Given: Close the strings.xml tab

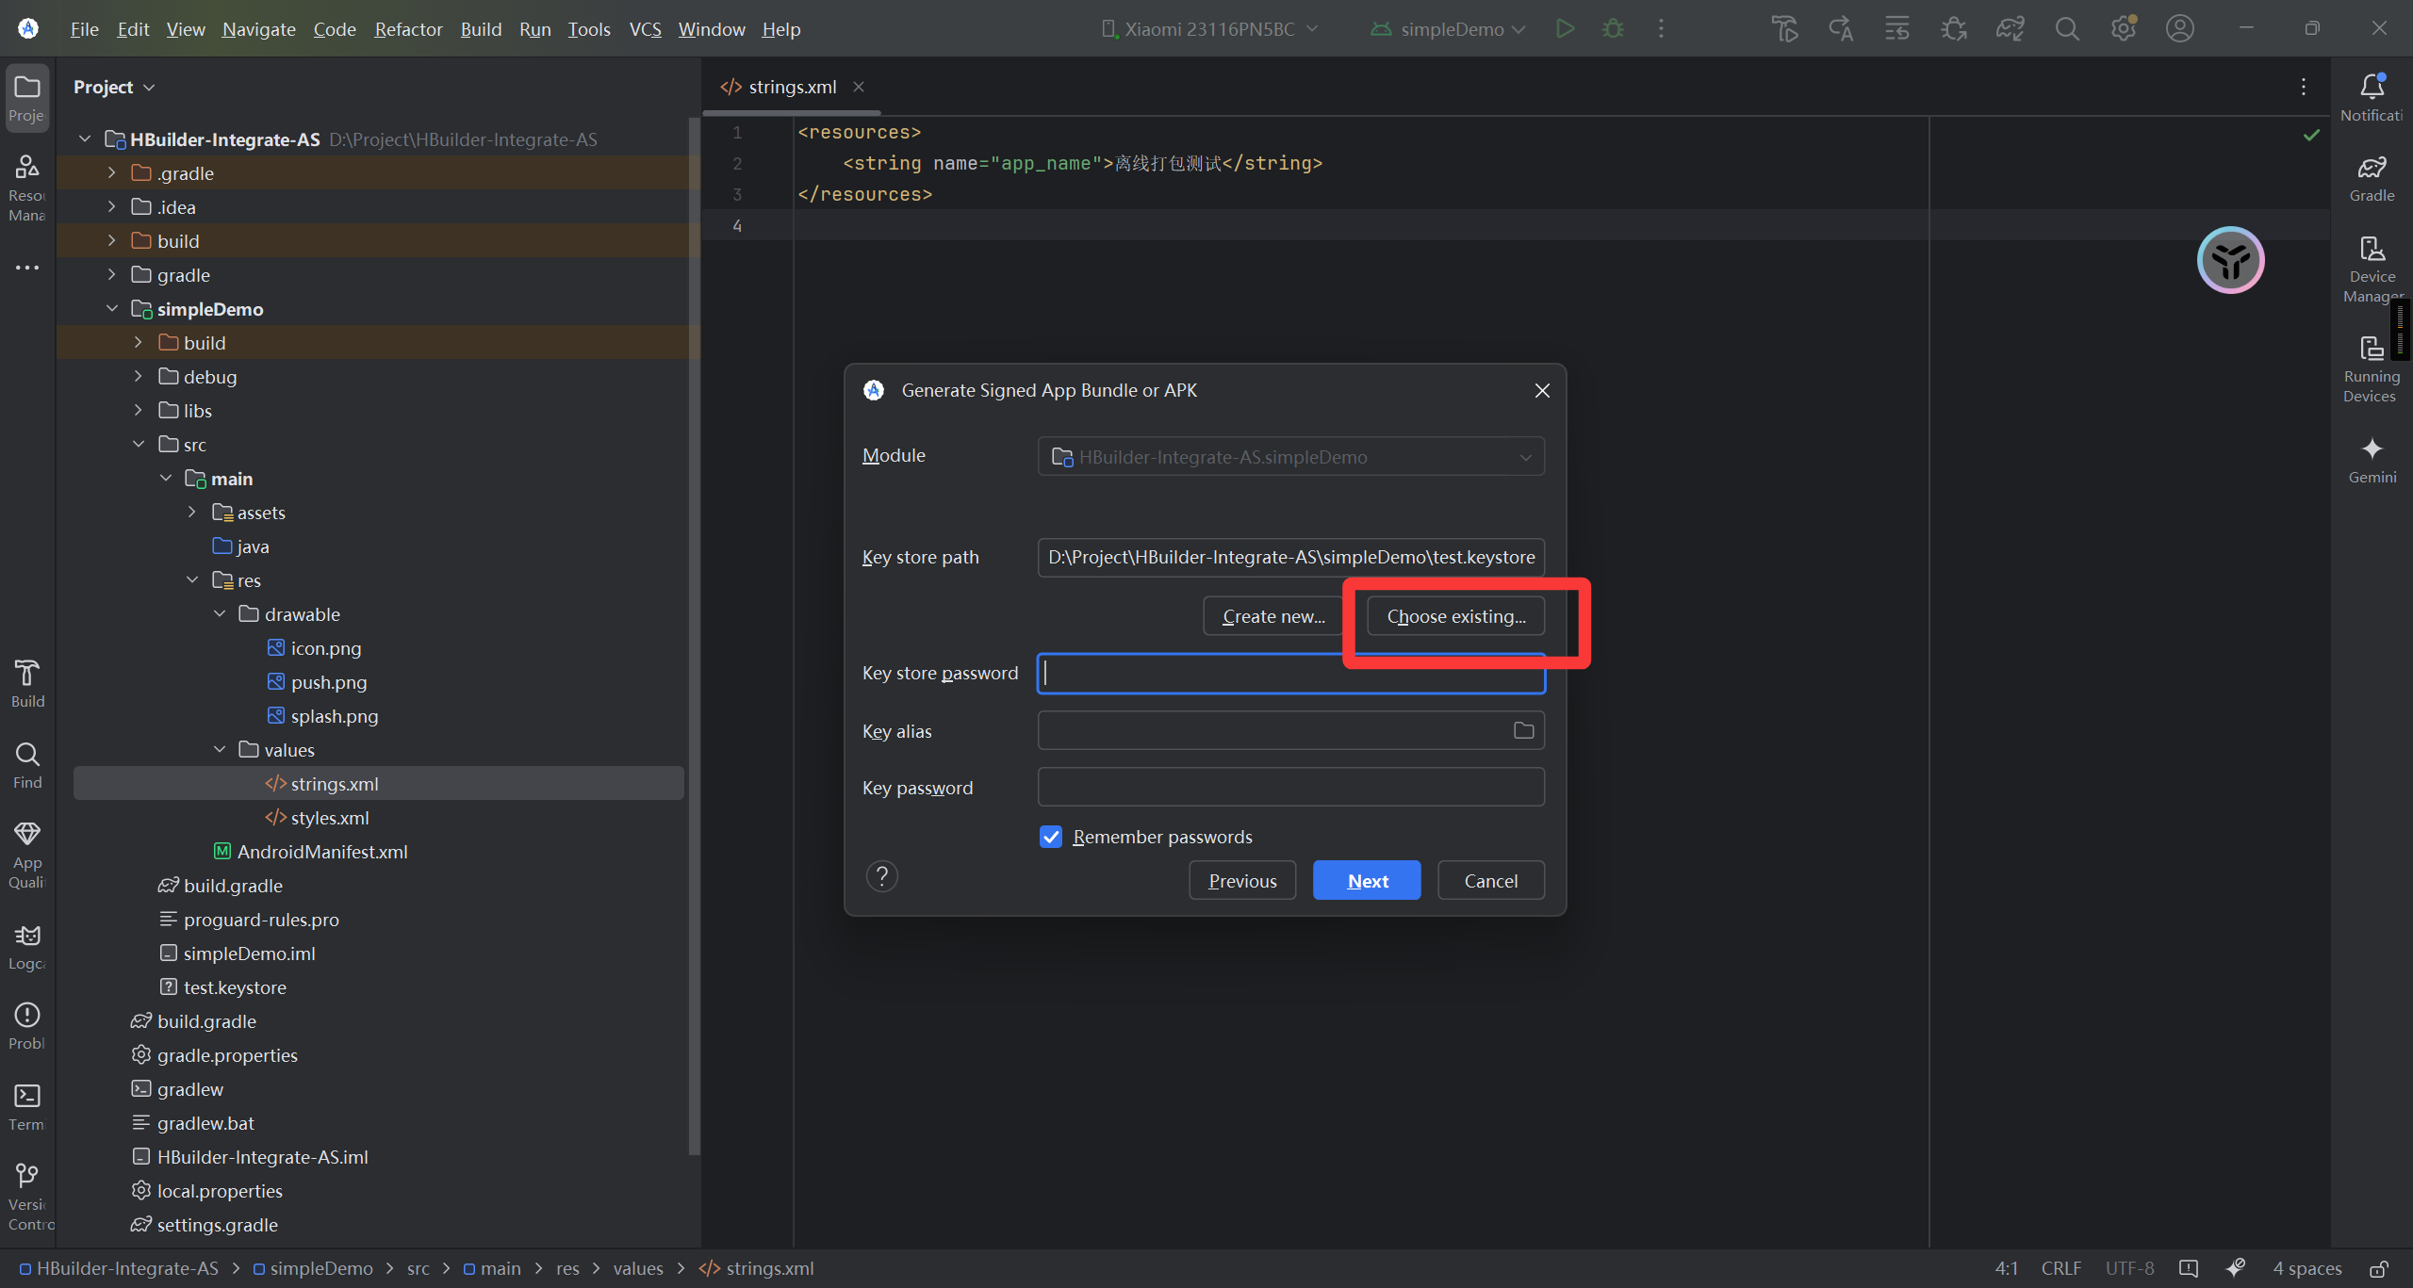Looking at the screenshot, I should [x=858, y=87].
